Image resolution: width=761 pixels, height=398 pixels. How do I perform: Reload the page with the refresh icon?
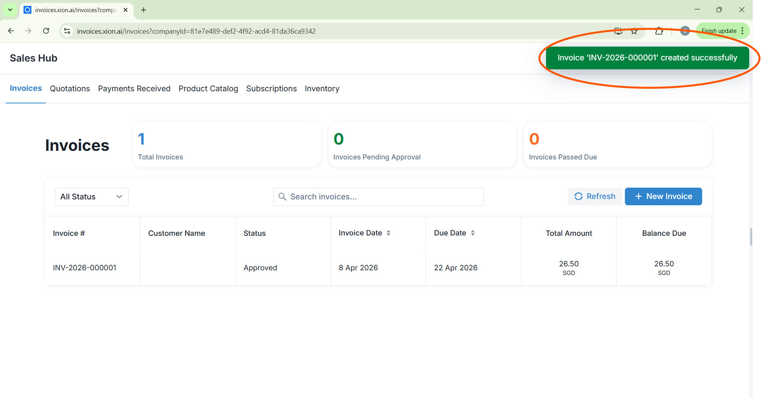[46, 31]
